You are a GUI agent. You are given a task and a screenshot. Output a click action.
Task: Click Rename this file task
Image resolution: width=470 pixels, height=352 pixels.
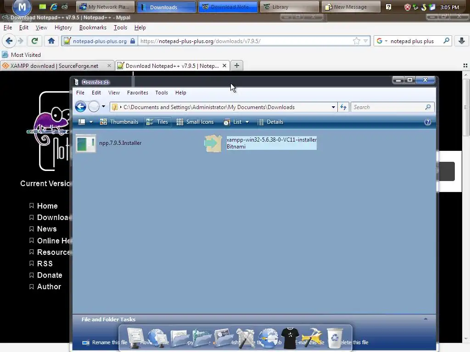(x=105, y=342)
